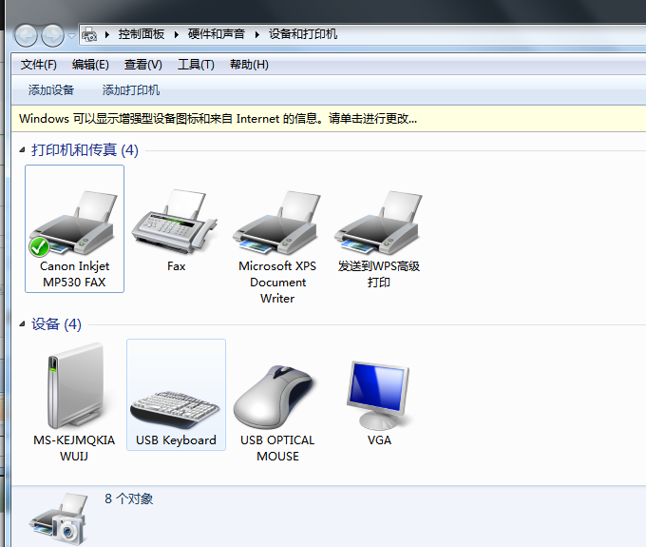646x547 pixels.
Task: Select the 发送到WPS高级打印 printer icon
Action: pyautogui.click(x=378, y=223)
